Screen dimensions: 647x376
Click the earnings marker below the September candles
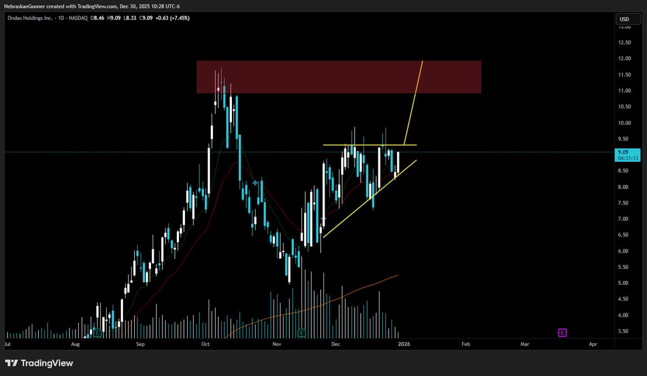click(97, 333)
